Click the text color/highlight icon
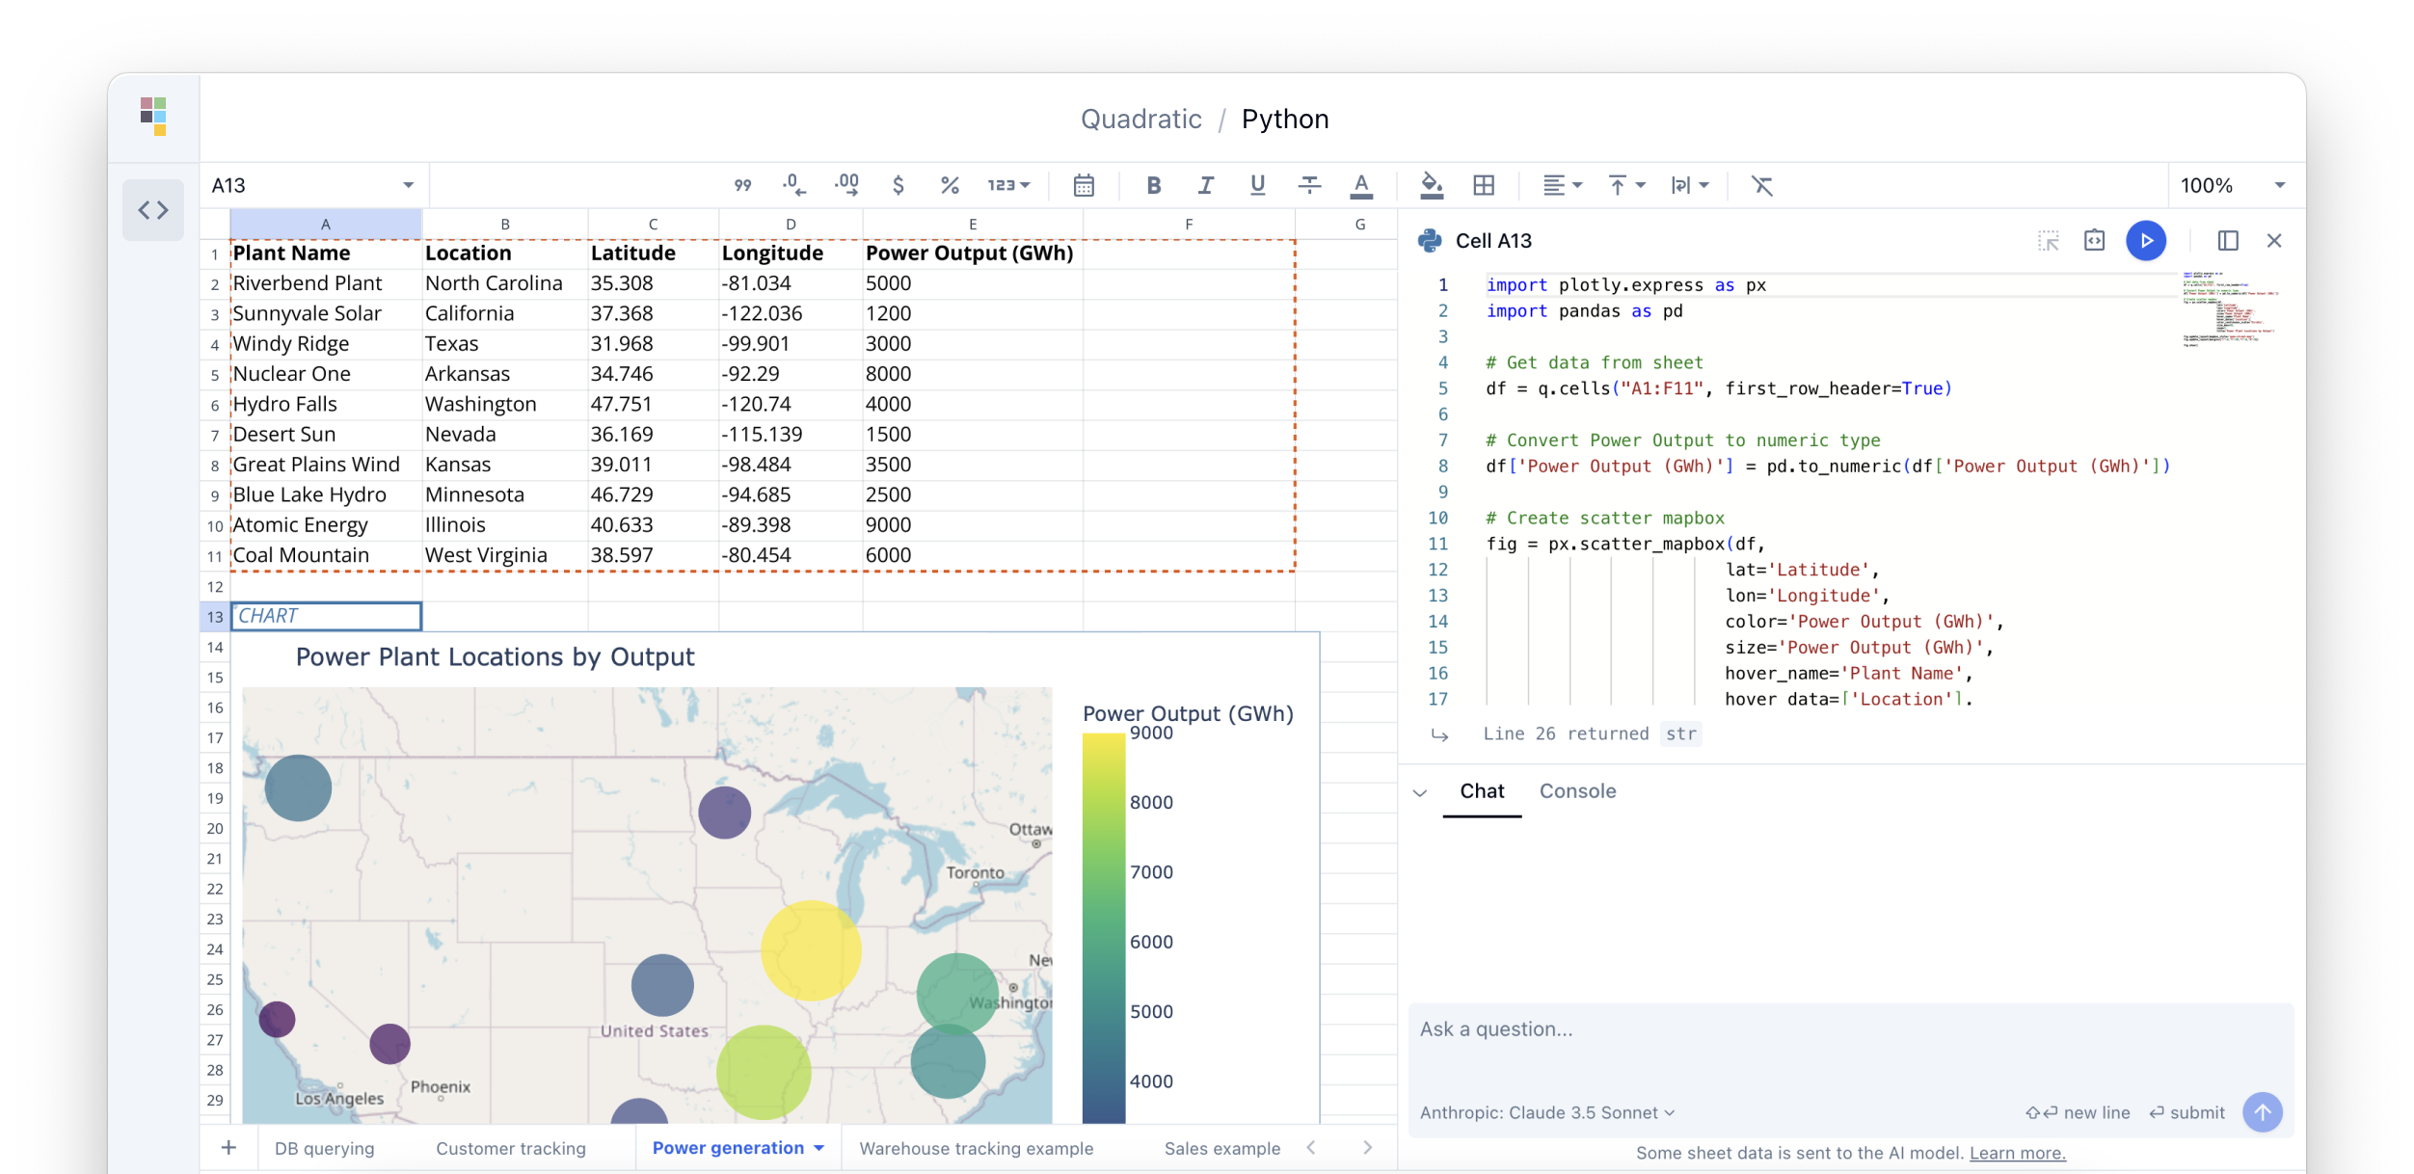Screen dimensions: 2414x1174 click(1362, 185)
